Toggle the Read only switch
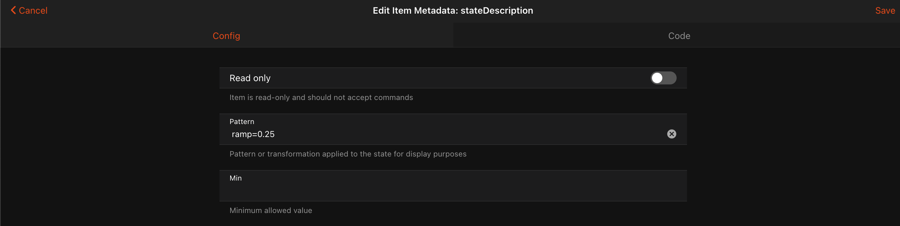900x226 pixels. coord(663,78)
